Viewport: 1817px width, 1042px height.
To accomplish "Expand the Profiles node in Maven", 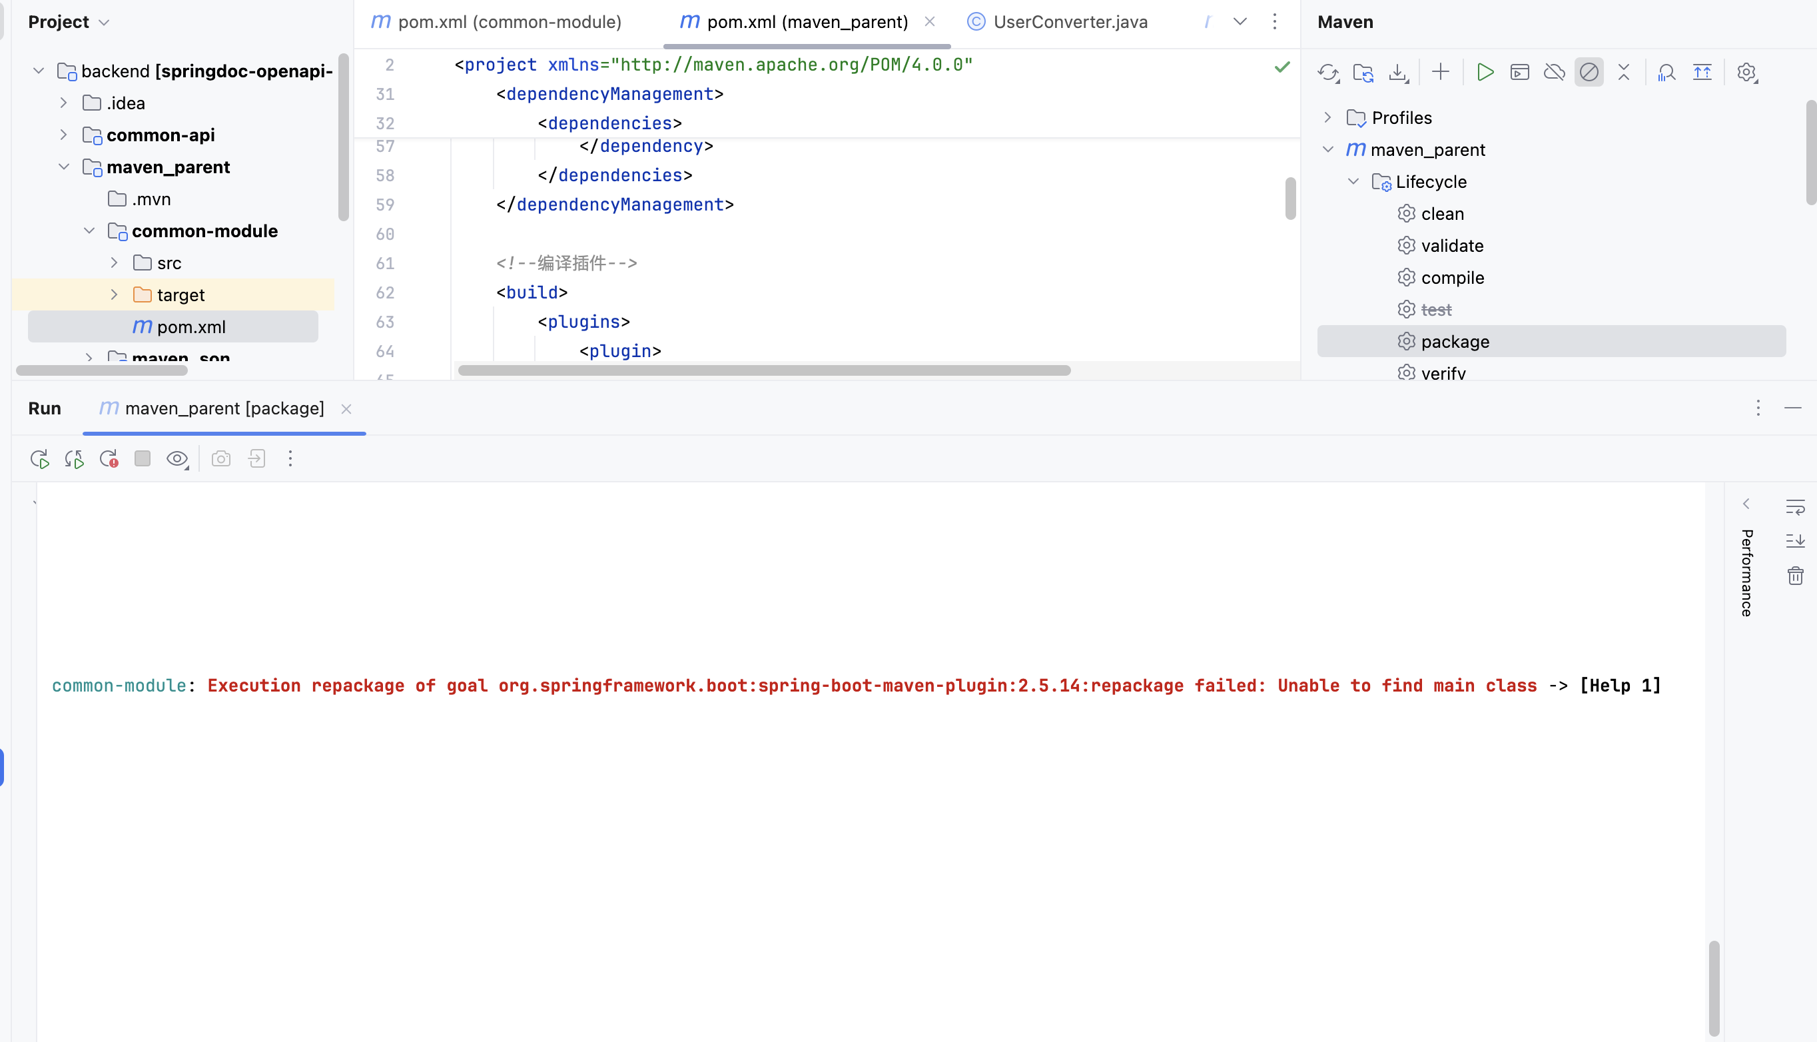I will 1327,117.
